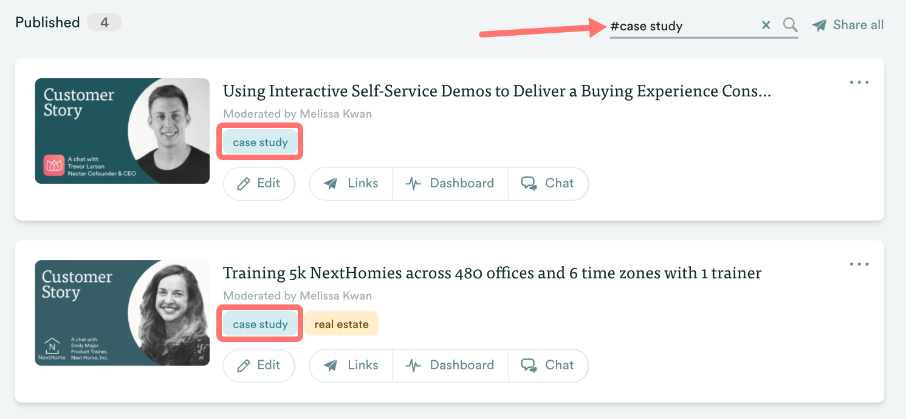This screenshot has width=906, height=419.
Task: Select the case study tag on NextHomies card
Action: [260, 324]
